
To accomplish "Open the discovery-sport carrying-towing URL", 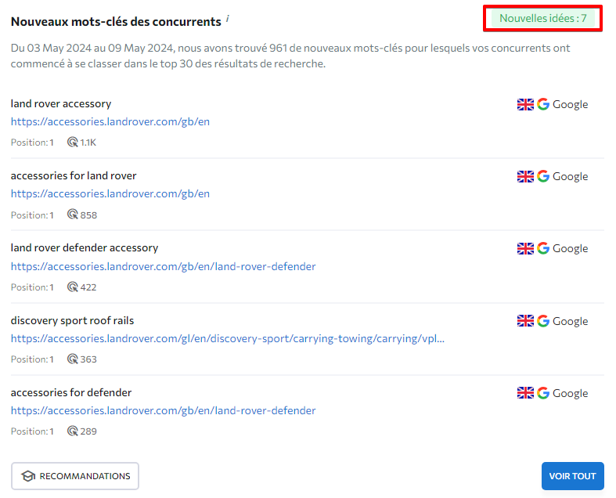I will pos(228,338).
